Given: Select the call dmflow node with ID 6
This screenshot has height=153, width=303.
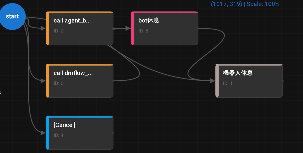Looking at the screenshot, I should click(x=80, y=80).
